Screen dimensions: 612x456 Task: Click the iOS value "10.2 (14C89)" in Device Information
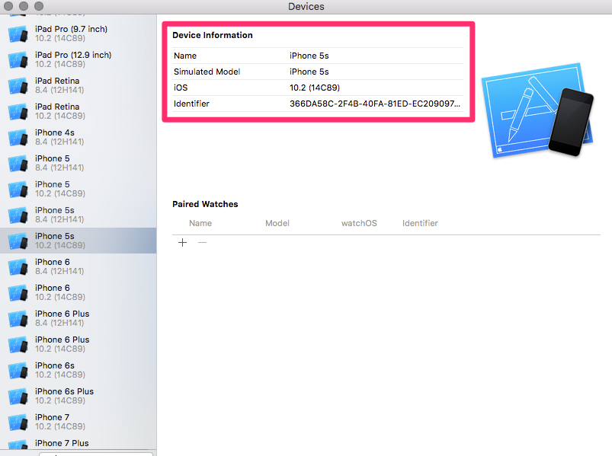tap(315, 88)
